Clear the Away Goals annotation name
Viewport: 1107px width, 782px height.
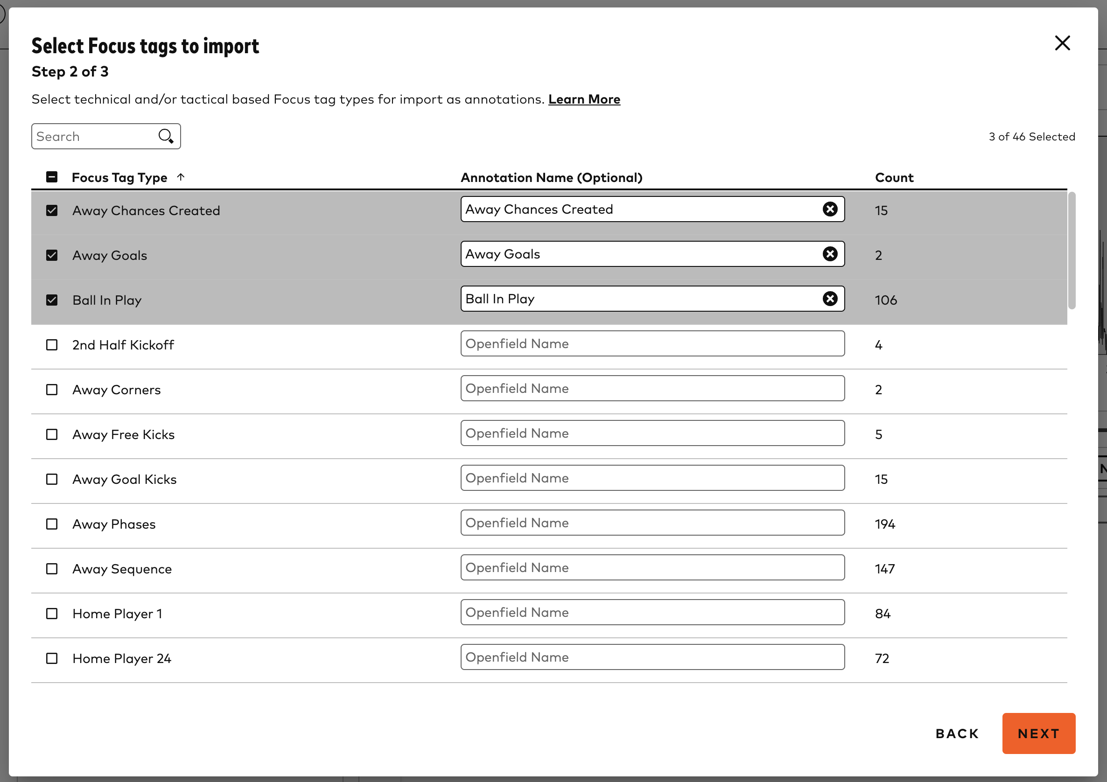[830, 254]
